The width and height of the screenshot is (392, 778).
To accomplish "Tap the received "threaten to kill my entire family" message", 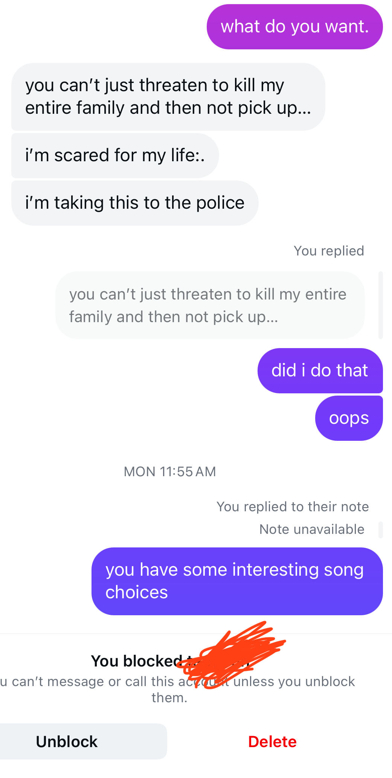I will coord(168,97).
